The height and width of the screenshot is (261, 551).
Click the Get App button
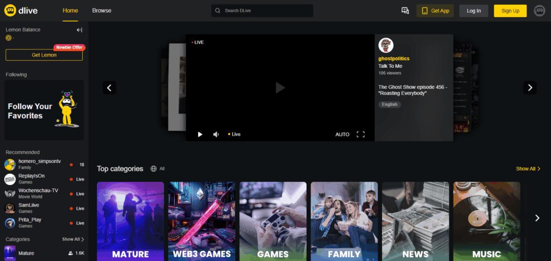(435, 11)
